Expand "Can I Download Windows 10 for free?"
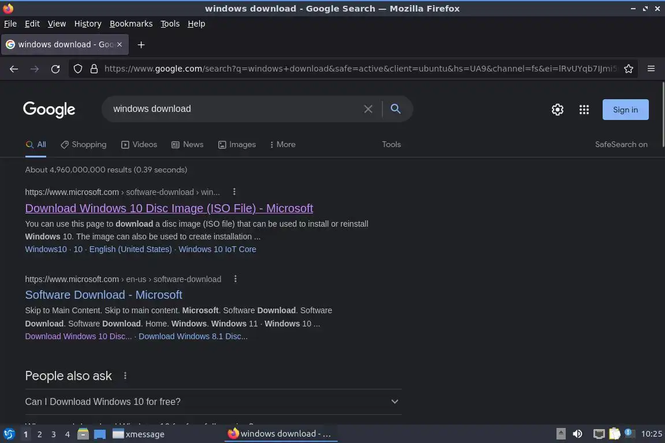The width and height of the screenshot is (665, 443). coord(214,402)
